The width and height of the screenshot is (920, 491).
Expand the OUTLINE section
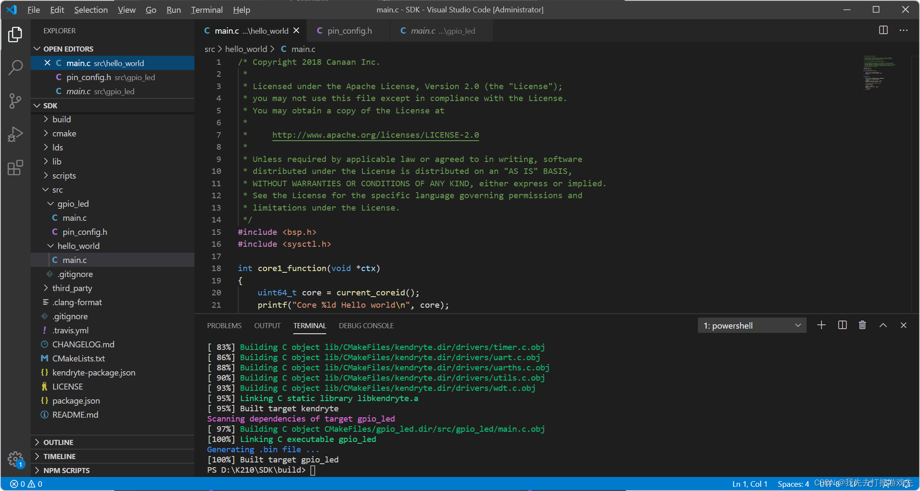tap(58, 442)
